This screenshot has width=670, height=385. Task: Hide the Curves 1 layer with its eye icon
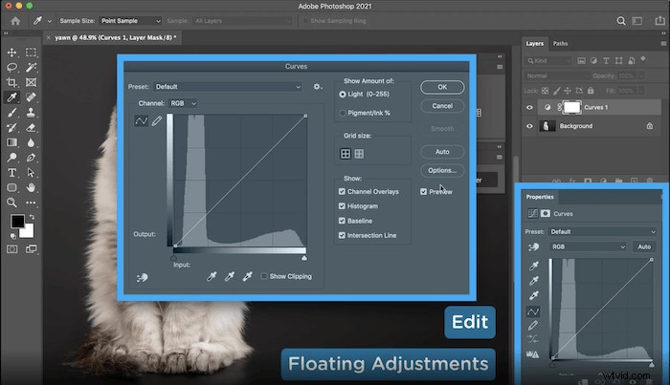pos(529,107)
